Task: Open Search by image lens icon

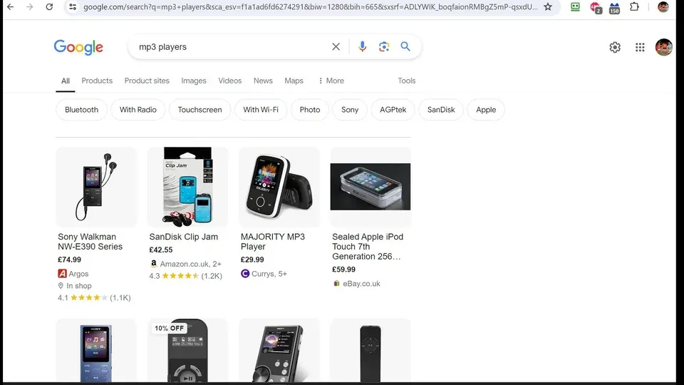Action: [x=384, y=47]
